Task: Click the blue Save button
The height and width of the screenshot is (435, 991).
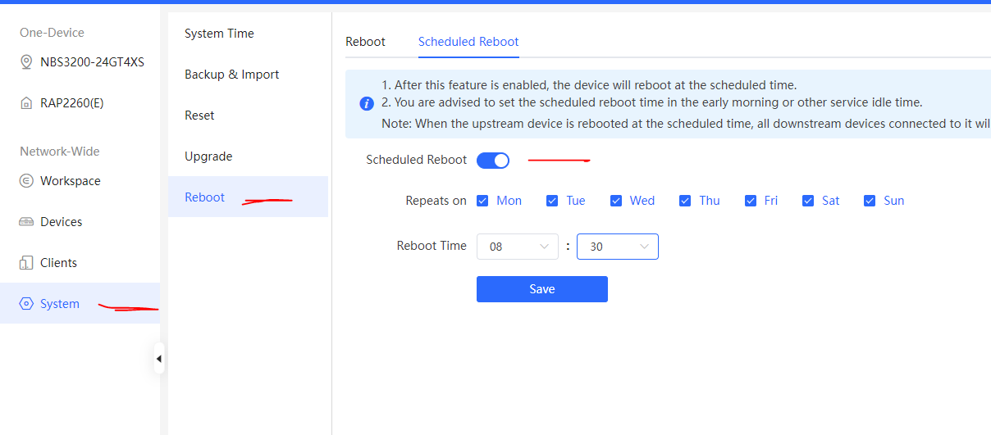Action: 542,289
